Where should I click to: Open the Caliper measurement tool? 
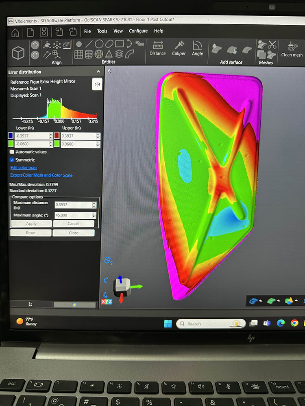pyautogui.click(x=179, y=48)
